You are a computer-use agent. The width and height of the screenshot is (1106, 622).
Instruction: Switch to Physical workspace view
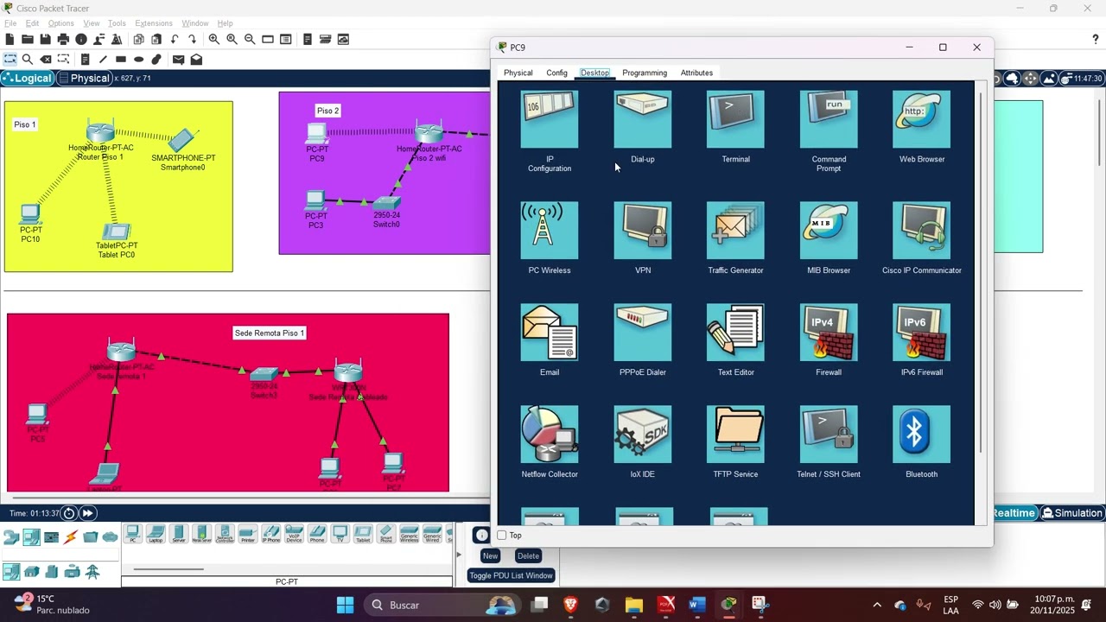(85, 79)
